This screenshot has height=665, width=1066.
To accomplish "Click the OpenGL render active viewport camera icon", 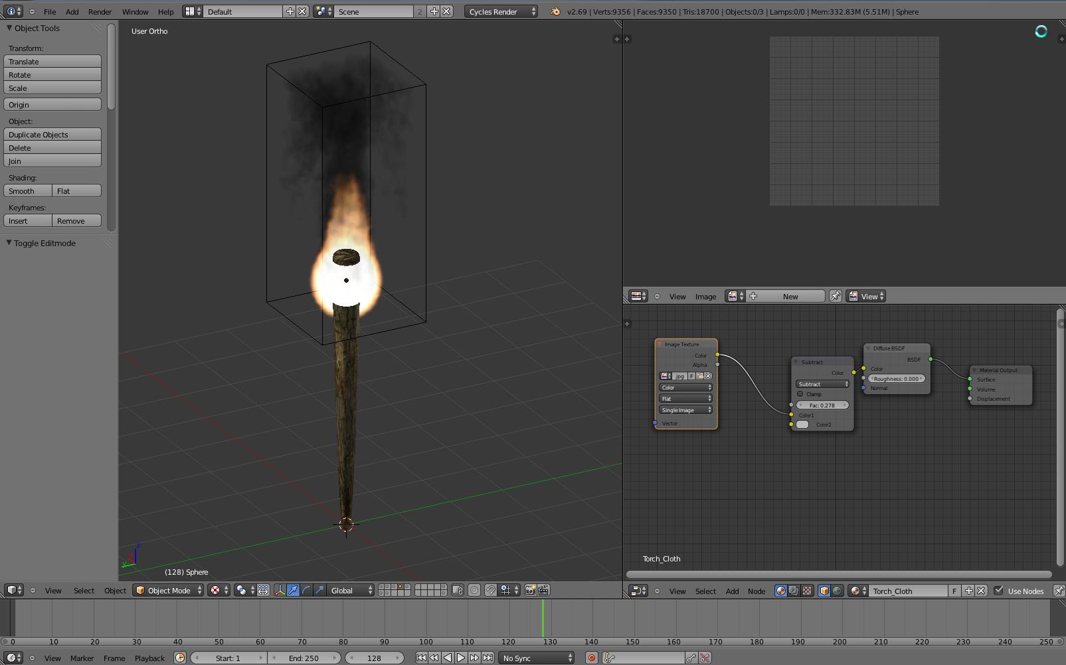I will (x=530, y=590).
